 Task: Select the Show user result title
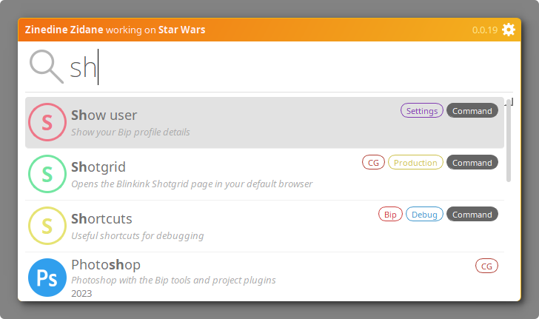click(x=104, y=115)
